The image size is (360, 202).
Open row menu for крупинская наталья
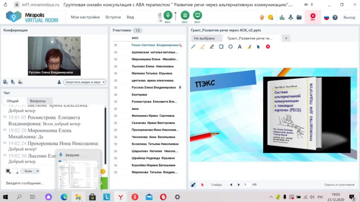click(x=116, y=52)
